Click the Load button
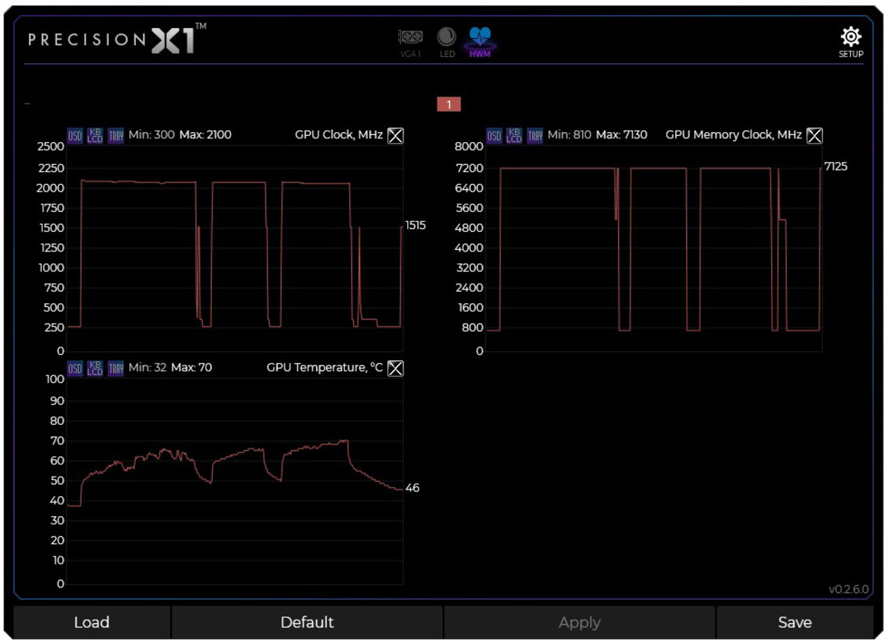This screenshot has height=643, width=888. pos(92,622)
